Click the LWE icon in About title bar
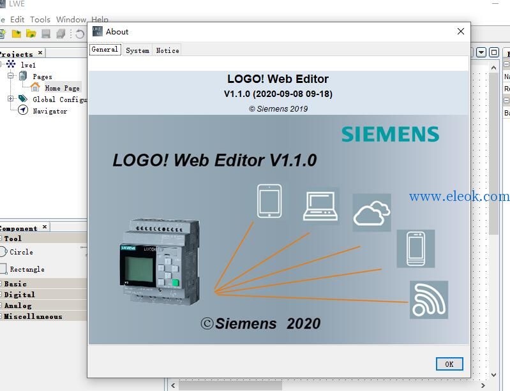The image size is (510, 391). (98, 31)
